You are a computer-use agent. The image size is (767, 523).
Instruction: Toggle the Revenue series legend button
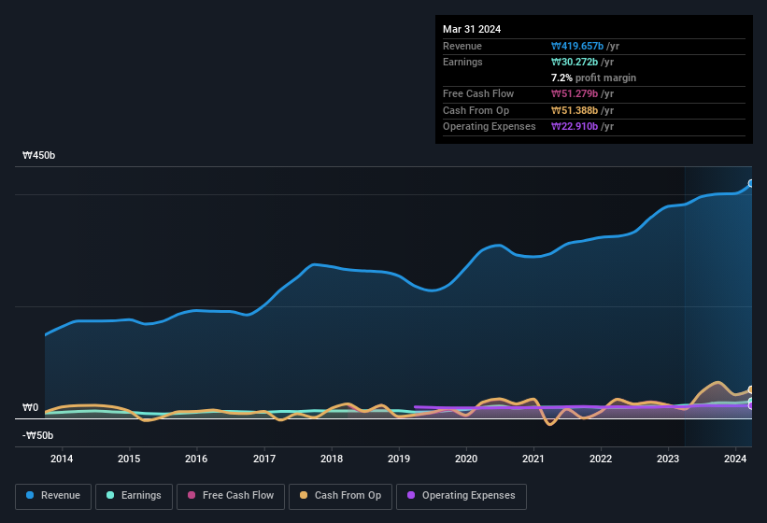click(x=53, y=496)
